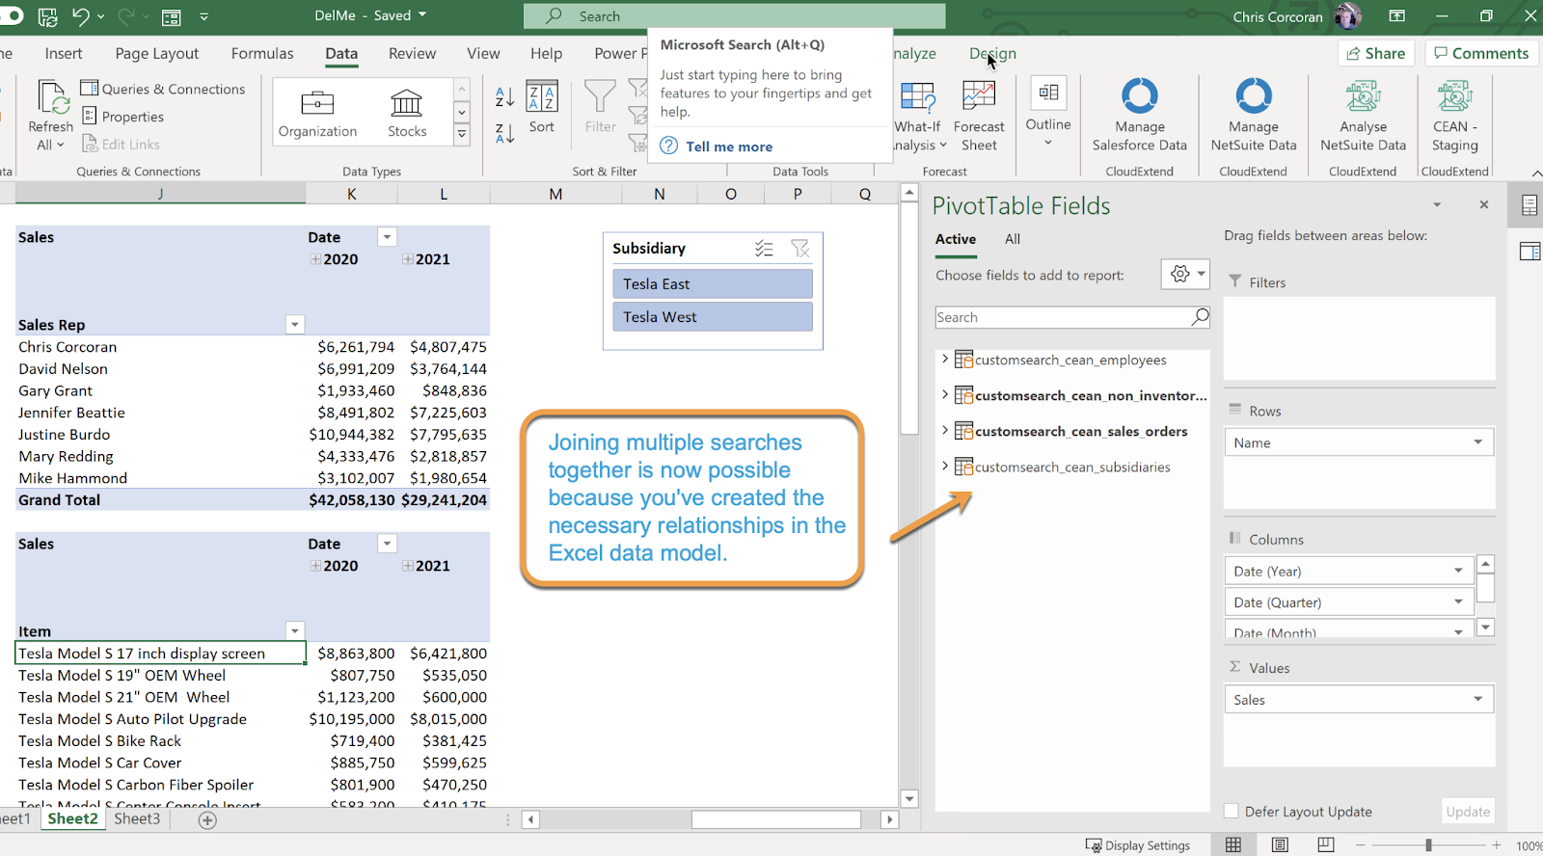This screenshot has width=1543, height=856.
Task: Toggle Tesla West slicer item
Action: [x=713, y=316]
